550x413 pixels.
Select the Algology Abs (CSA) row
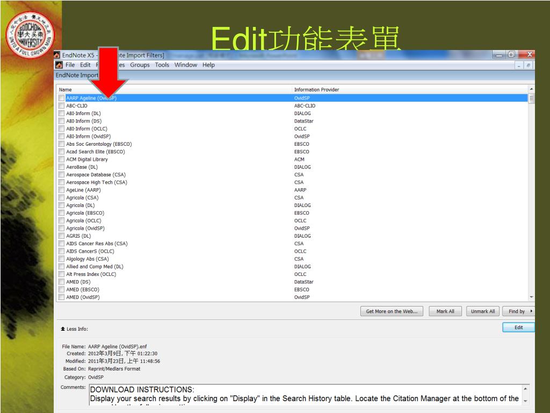tap(293, 259)
